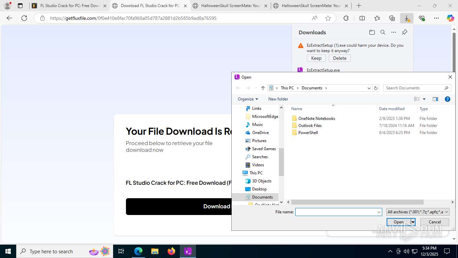458x258 pixels.
Task: Switch to FL Studio Crack for PC tab
Action: [69, 6]
